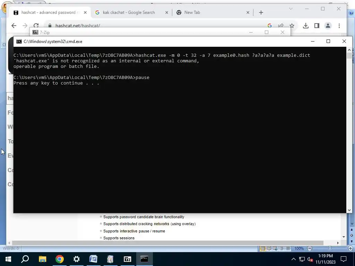Viewport: 355px width, 266px height.
Task: Click 'Supports distributed cracking networks' text
Action: (149, 224)
